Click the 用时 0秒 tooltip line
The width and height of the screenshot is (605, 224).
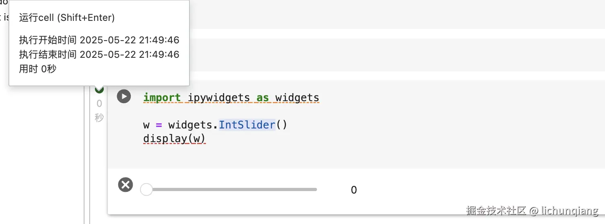[38, 69]
